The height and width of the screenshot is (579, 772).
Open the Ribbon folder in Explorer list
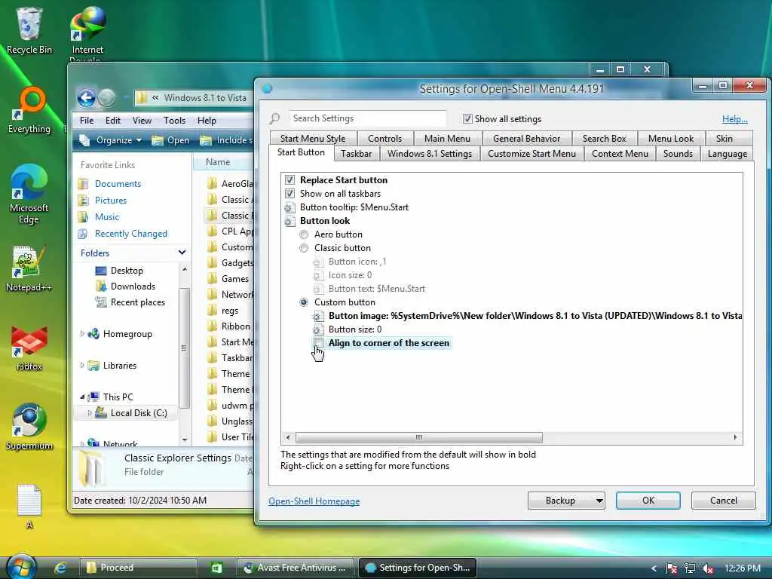coord(229,326)
